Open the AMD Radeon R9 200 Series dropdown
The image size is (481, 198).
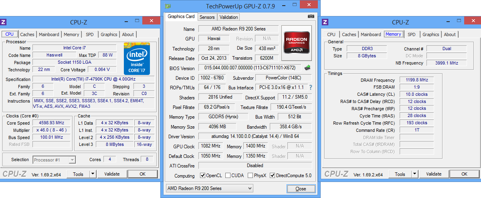pyautogui.click(x=209, y=188)
